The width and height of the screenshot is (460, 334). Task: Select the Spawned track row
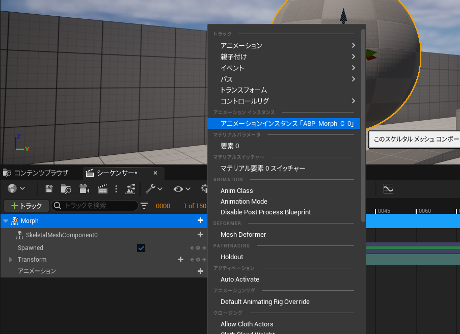click(104, 248)
